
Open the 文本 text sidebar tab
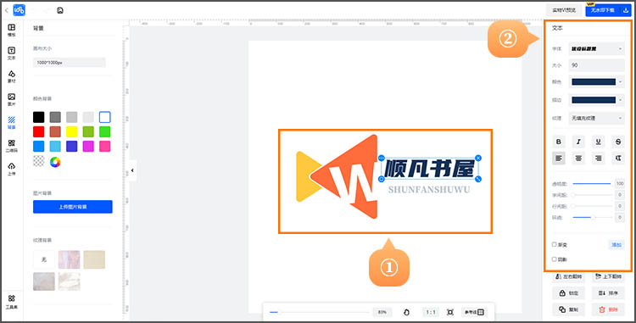click(11, 53)
